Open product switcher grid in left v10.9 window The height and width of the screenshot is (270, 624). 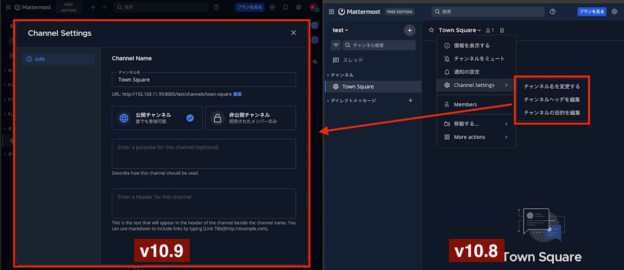[x=8, y=7]
